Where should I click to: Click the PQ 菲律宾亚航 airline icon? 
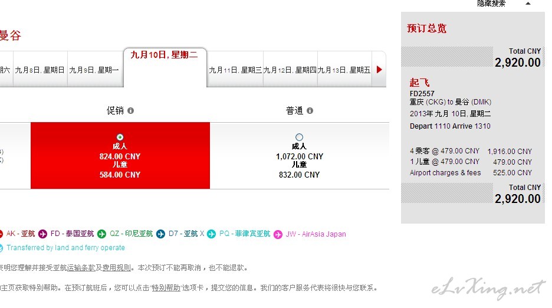point(211,234)
